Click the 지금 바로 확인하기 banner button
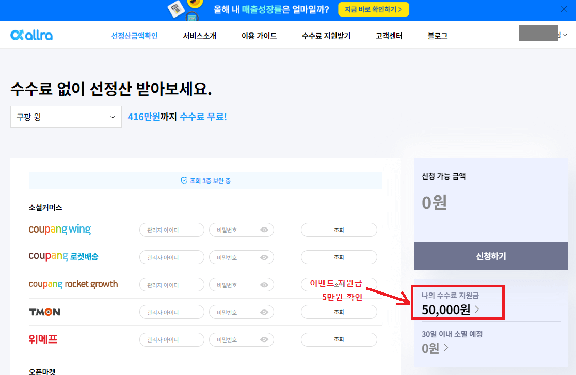The height and width of the screenshot is (375, 576). click(x=373, y=9)
